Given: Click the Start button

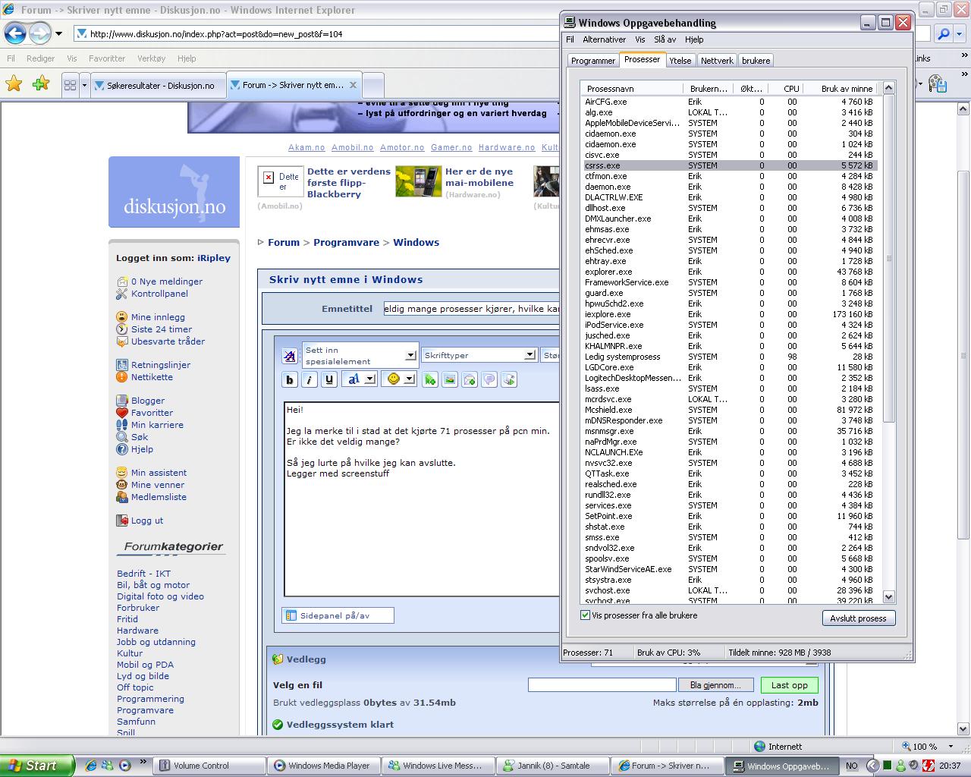Looking at the screenshot, I should [36, 766].
